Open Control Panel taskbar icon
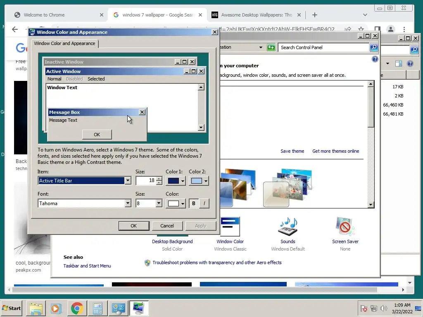The image size is (423, 317). click(118, 308)
